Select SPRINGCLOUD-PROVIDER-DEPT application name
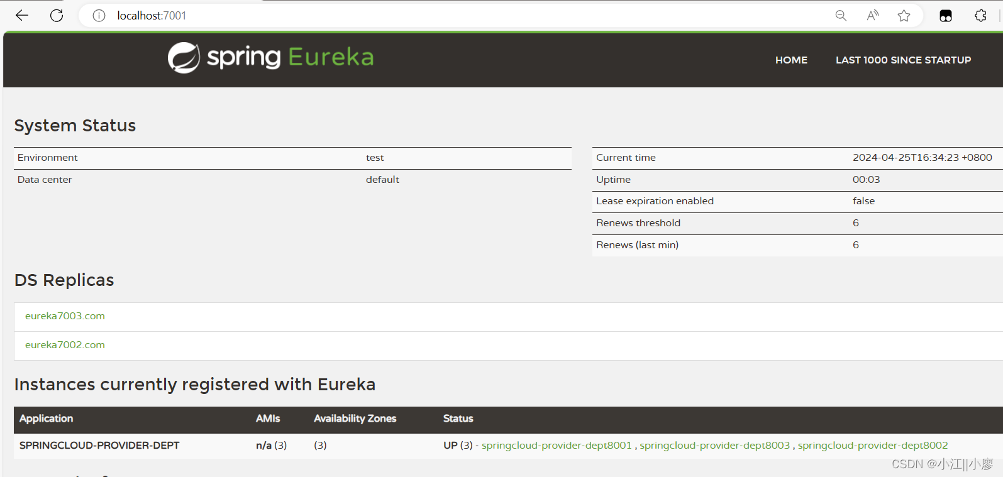1003x477 pixels. [x=99, y=446]
